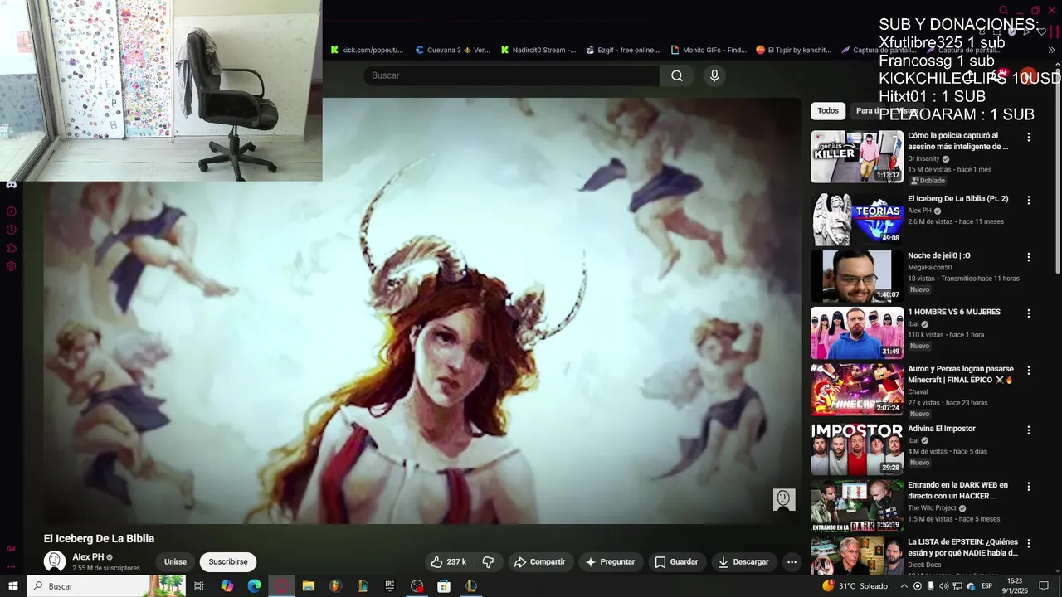This screenshot has width=1062, height=597.
Task: Join the channel with Unirse button
Action: click(x=175, y=561)
